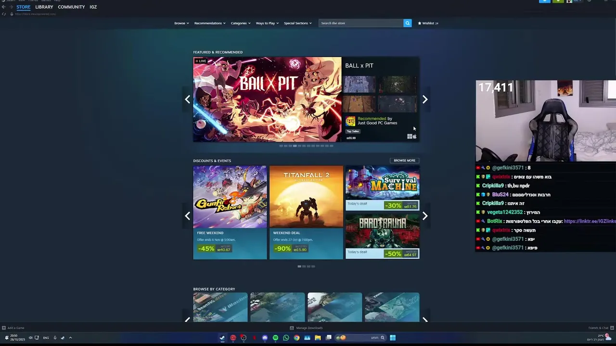Advance Discounts & Events carousel right arrow
This screenshot has height=346, width=616.
tap(425, 216)
